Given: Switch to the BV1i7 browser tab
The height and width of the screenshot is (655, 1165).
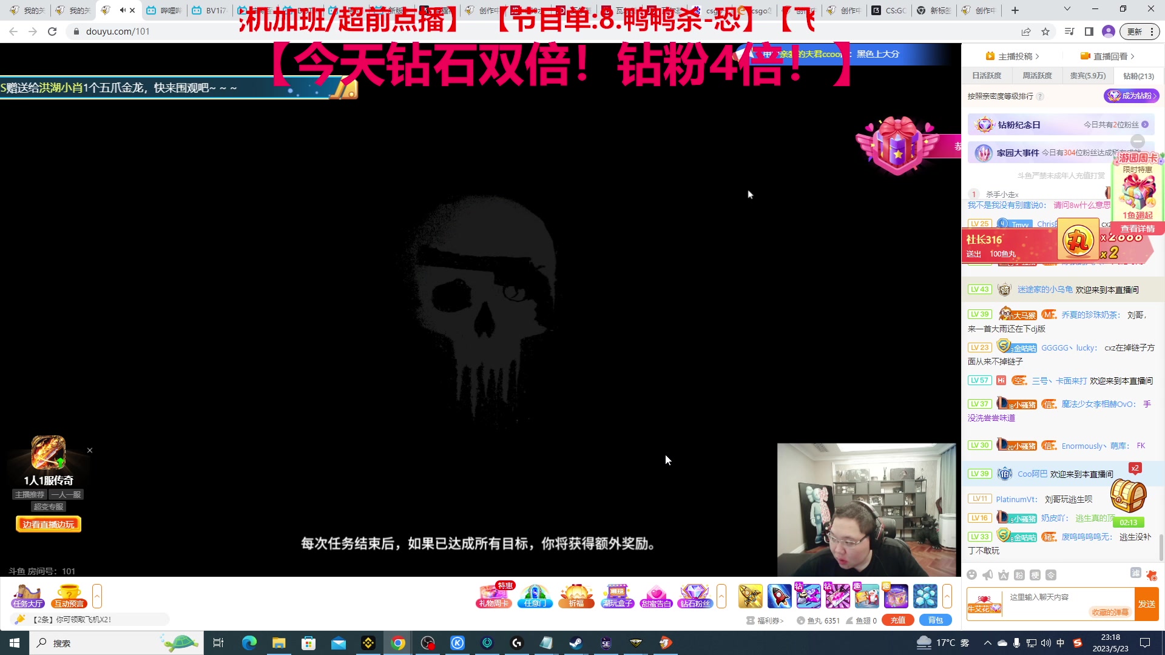Looking at the screenshot, I should pyautogui.click(x=209, y=10).
